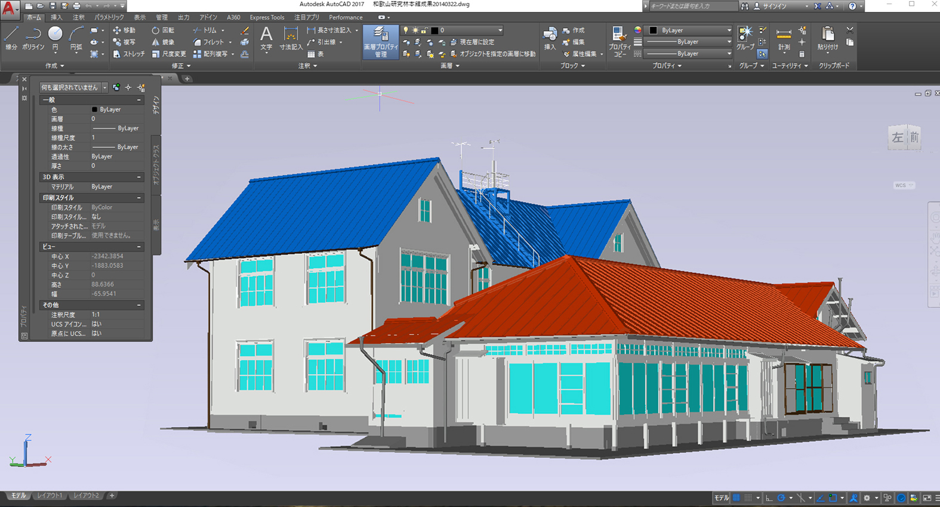Switch to the 挿入 ribbon tab
Screen dimensions: 940x507
56,17
